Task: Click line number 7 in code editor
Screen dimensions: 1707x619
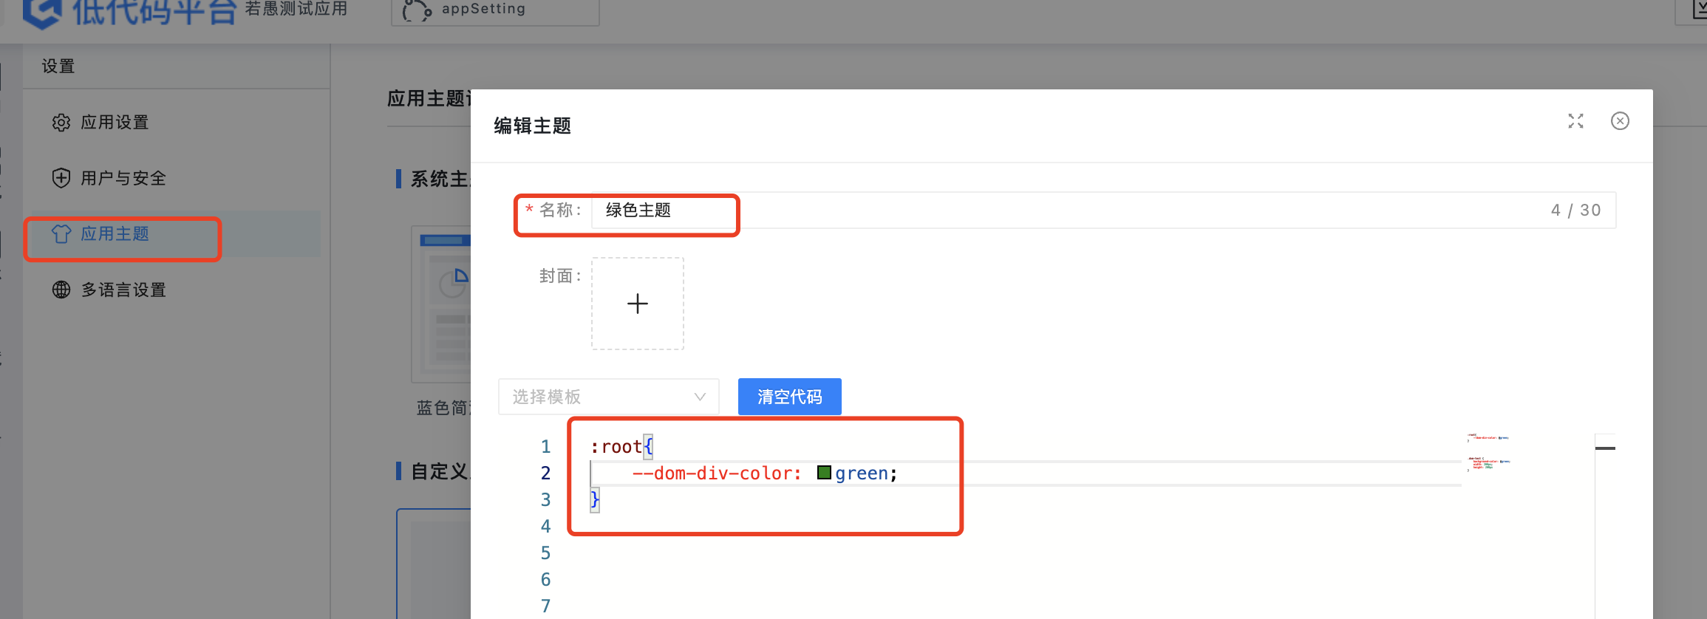Action: pyautogui.click(x=545, y=606)
